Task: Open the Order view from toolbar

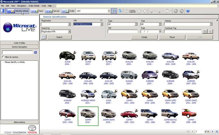Action: pyautogui.click(x=68, y=11)
